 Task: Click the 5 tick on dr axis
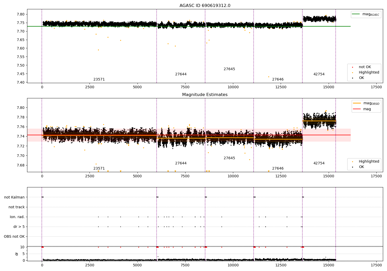[x=24, y=254]
